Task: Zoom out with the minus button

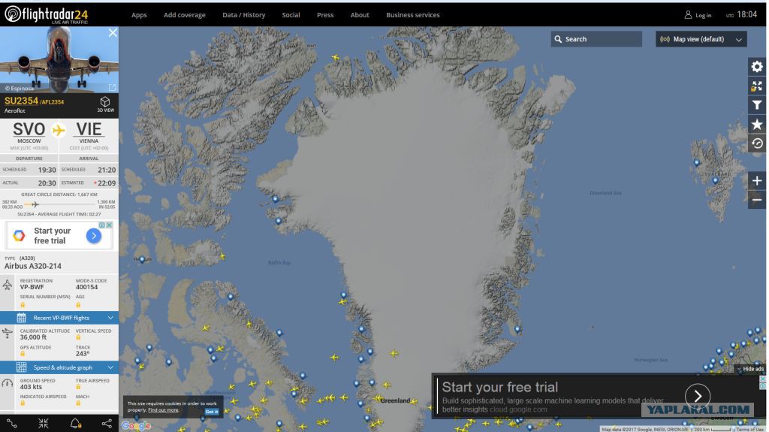Action: pyautogui.click(x=757, y=199)
